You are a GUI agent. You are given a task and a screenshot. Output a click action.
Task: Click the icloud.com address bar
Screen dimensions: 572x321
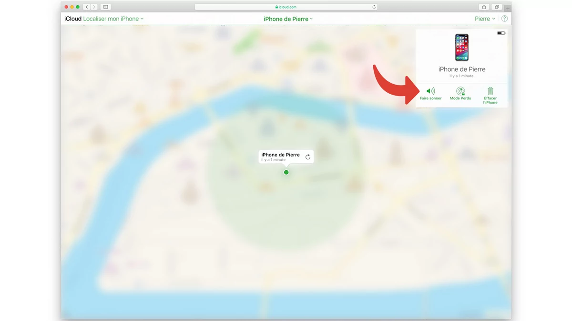286,7
